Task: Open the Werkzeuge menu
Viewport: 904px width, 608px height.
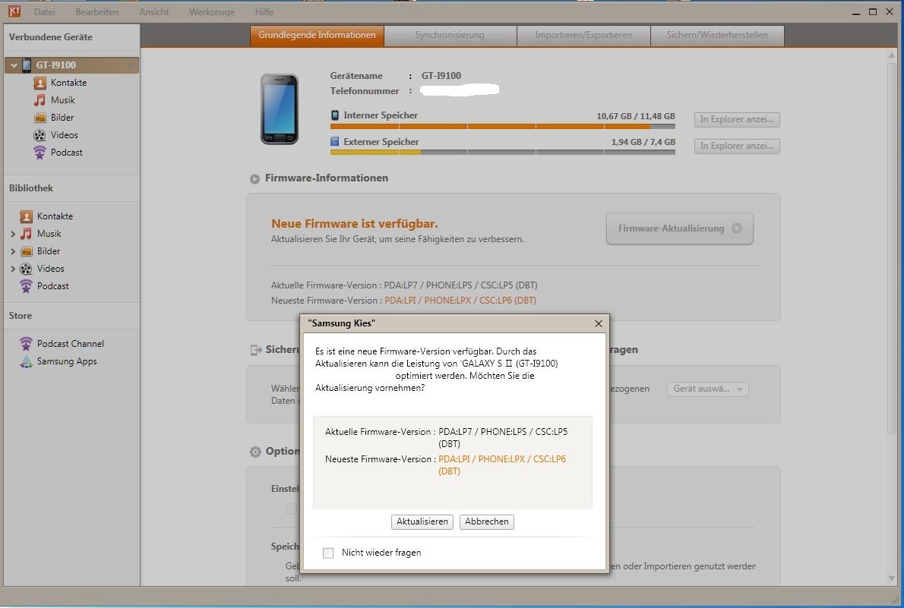Action: (x=212, y=11)
